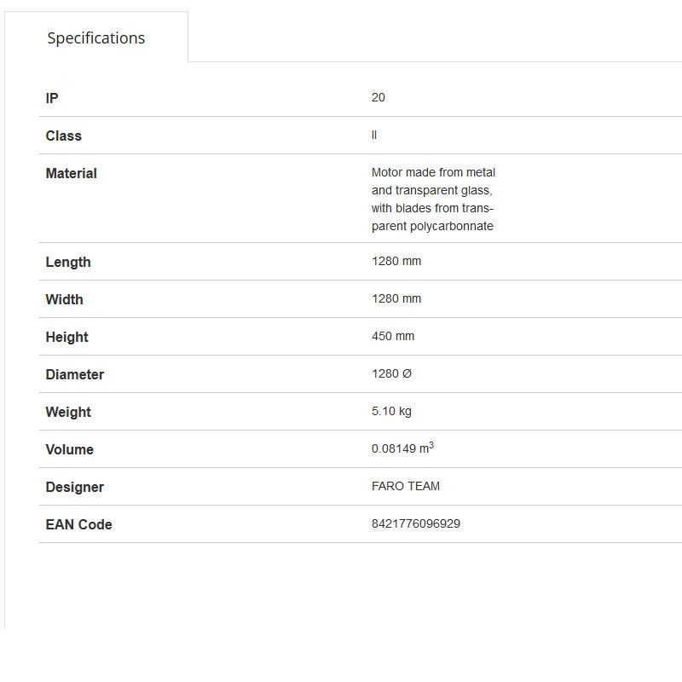Select the Class row label

click(63, 136)
